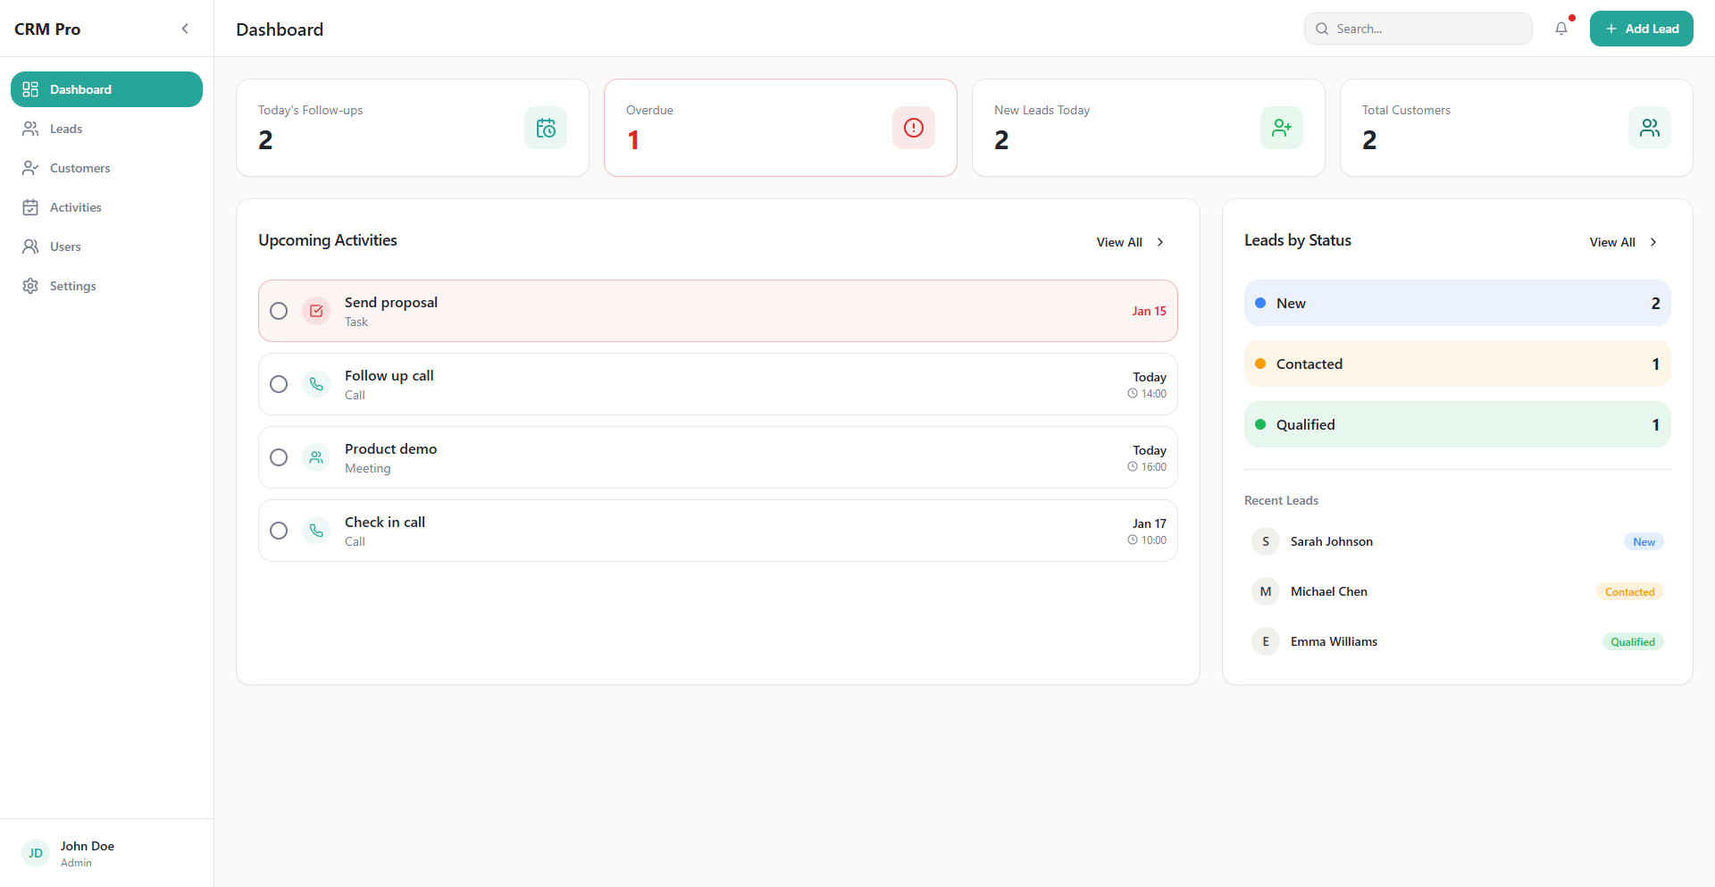Open Sarah Johnson's recent lead entry
This screenshot has height=887, width=1715.
click(1331, 541)
